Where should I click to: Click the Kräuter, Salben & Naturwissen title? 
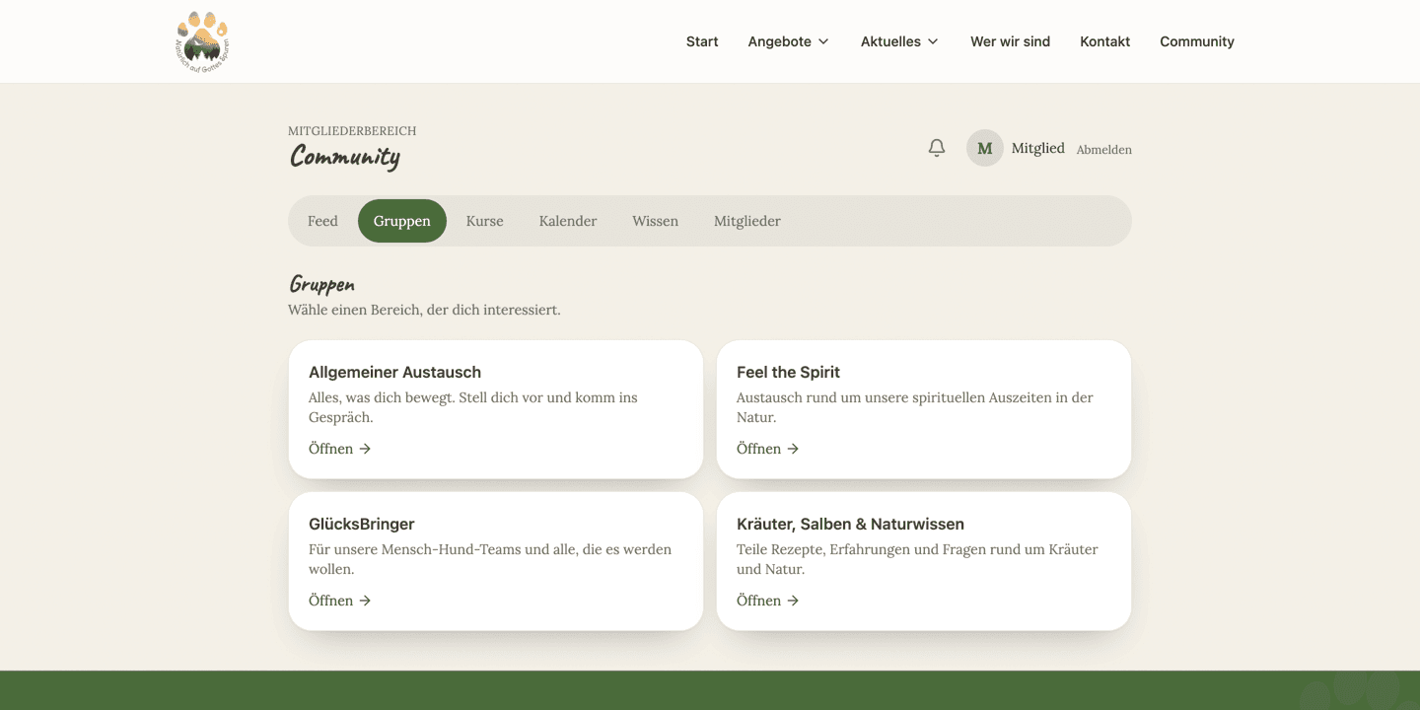[x=850, y=524]
